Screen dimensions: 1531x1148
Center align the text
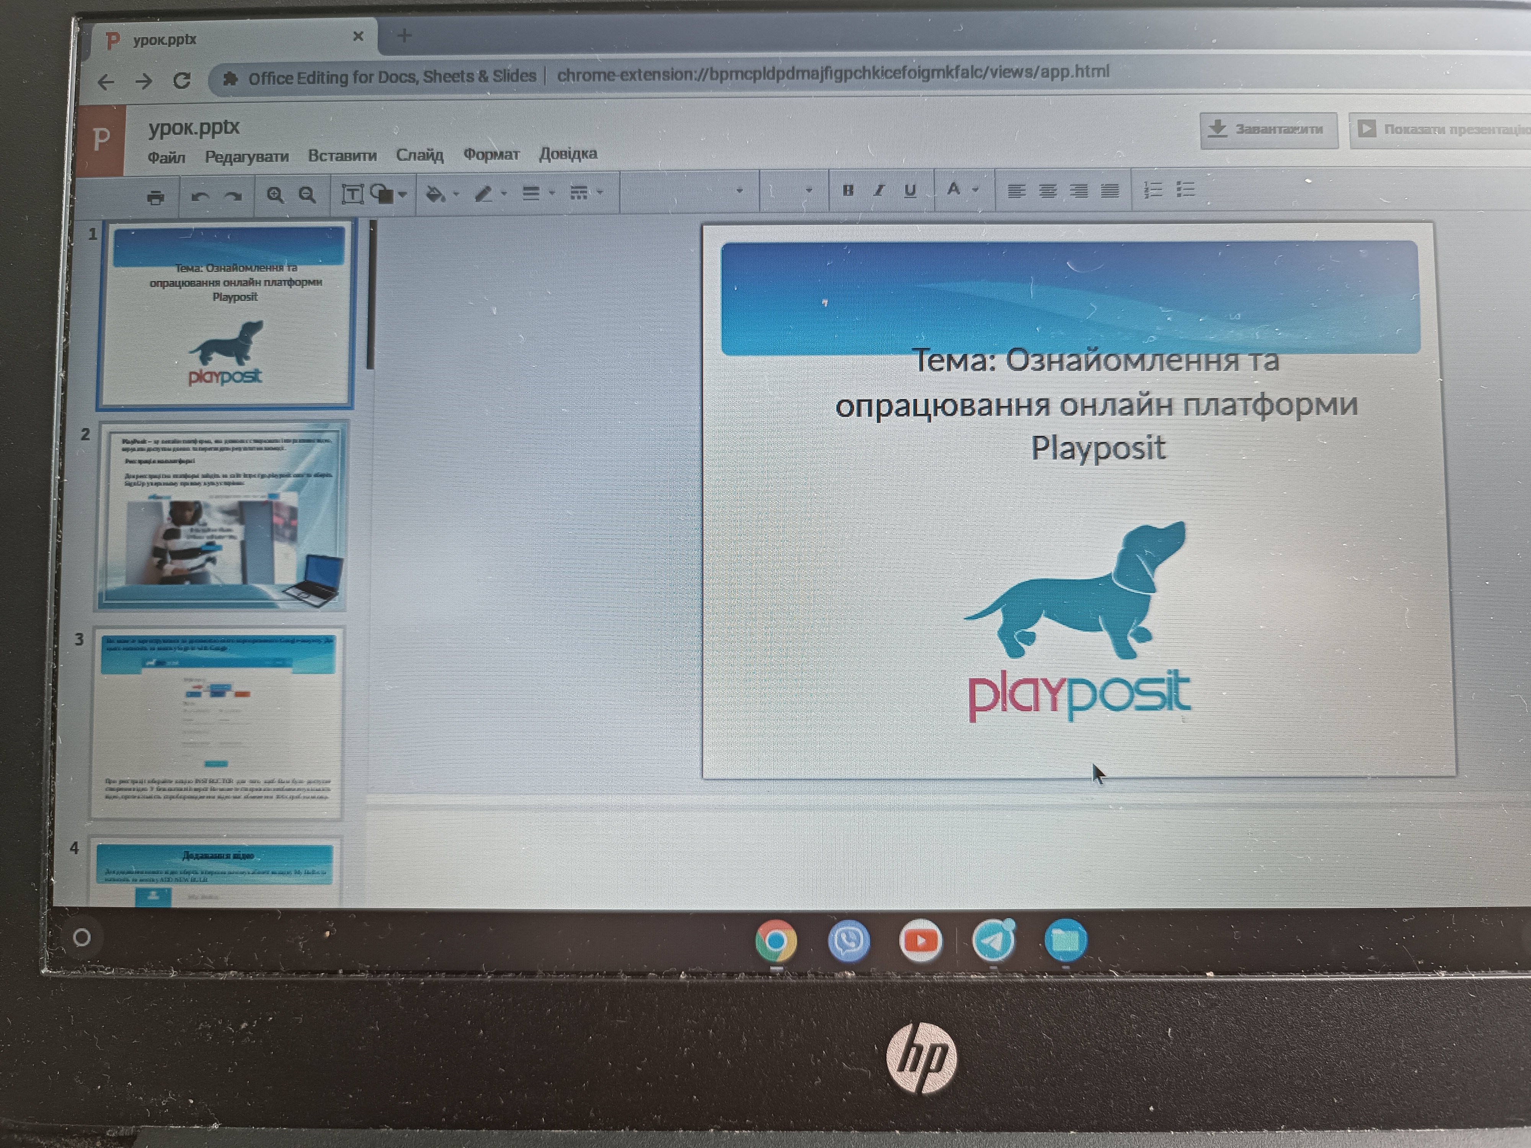tap(1048, 190)
